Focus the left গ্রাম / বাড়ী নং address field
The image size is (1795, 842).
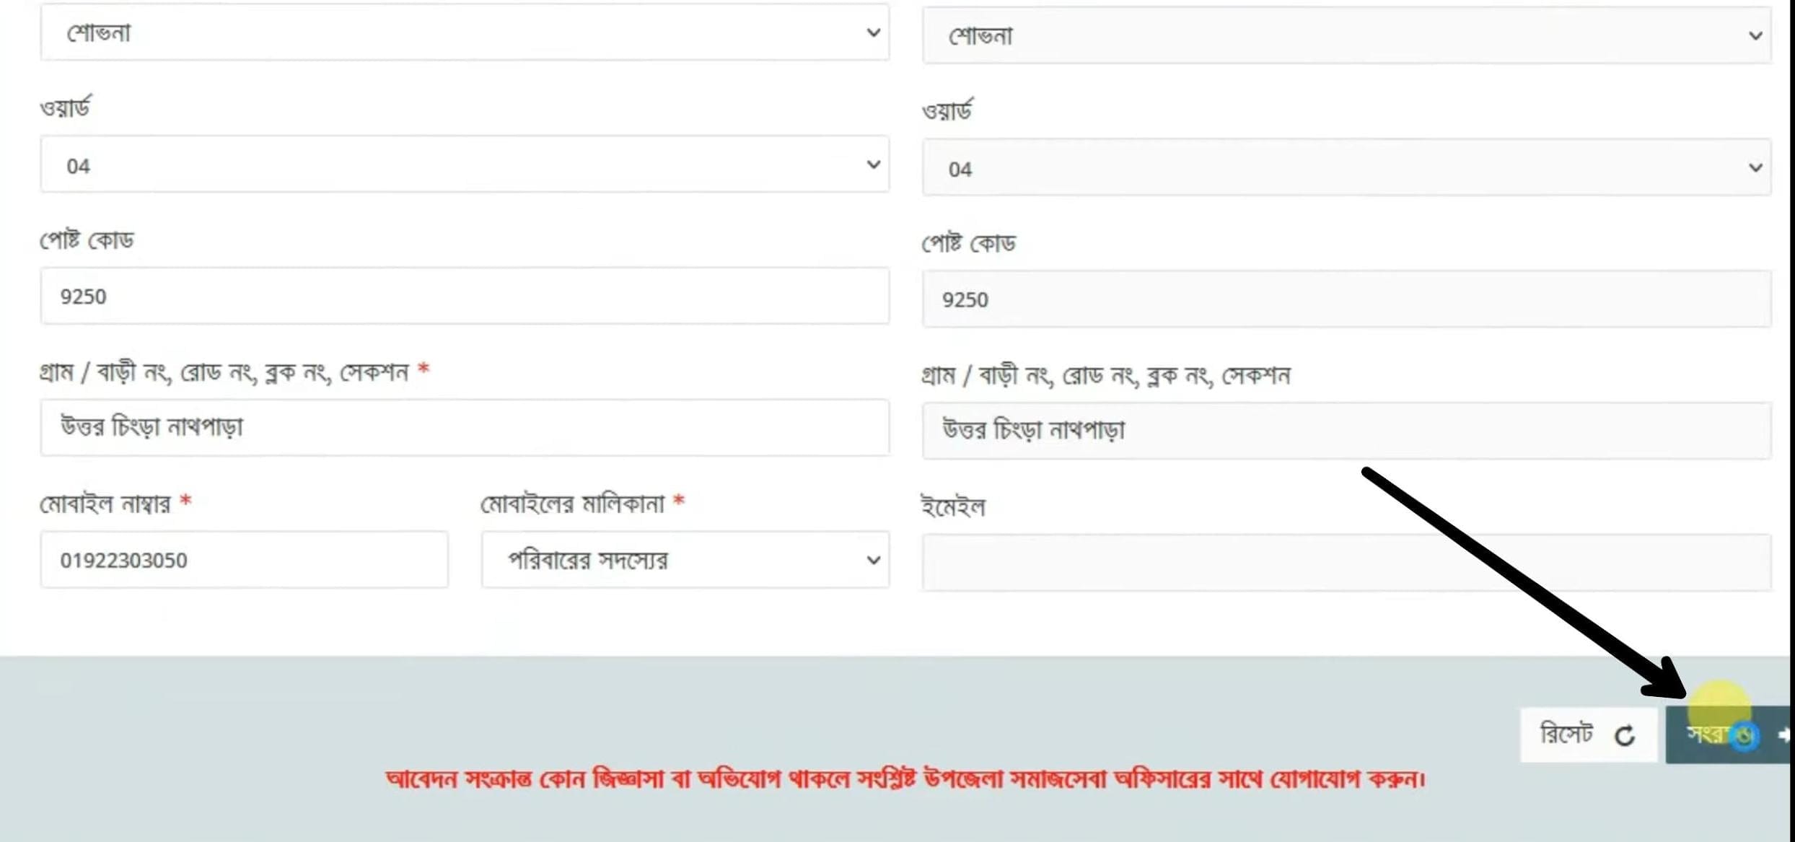tap(465, 427)
